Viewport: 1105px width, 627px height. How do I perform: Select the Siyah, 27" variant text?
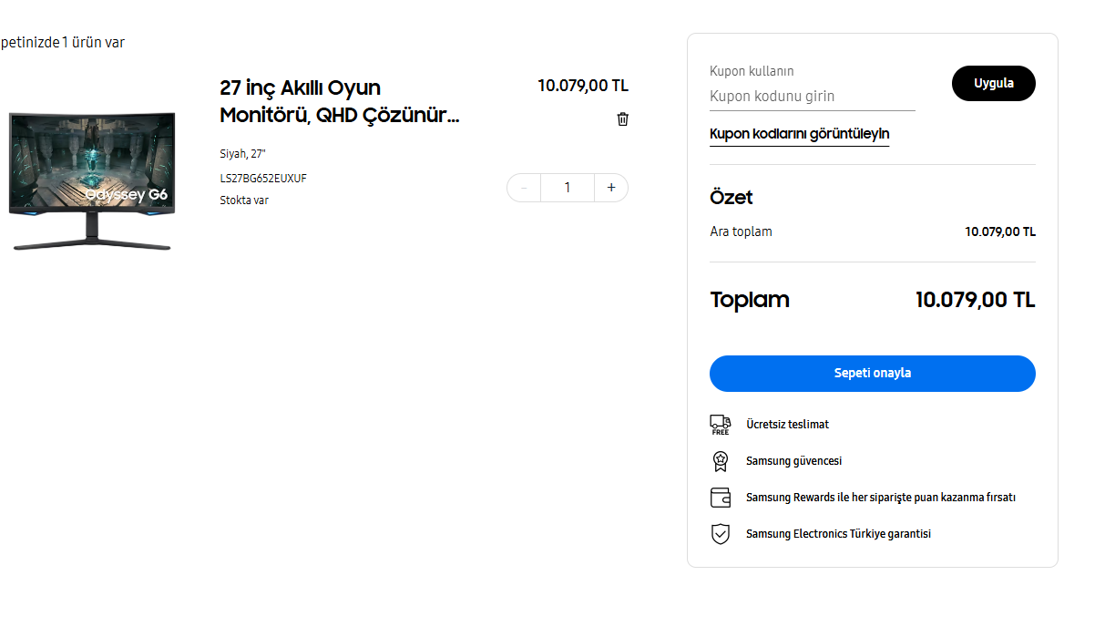(242, 154)
